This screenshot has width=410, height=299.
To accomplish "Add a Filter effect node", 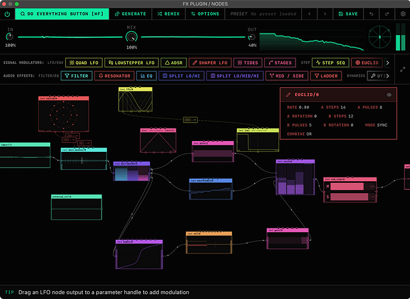I will pos(77,76).
